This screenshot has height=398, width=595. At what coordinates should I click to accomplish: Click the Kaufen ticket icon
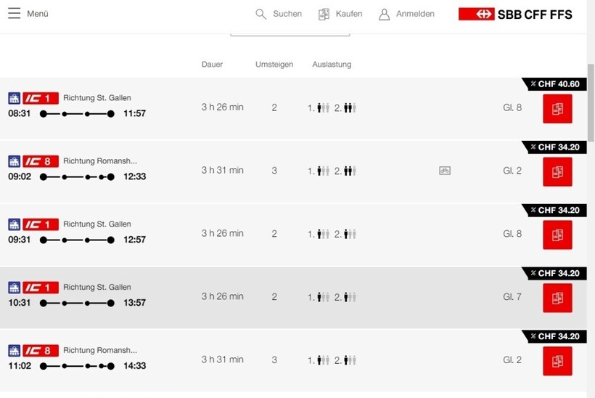click(324, 14)
